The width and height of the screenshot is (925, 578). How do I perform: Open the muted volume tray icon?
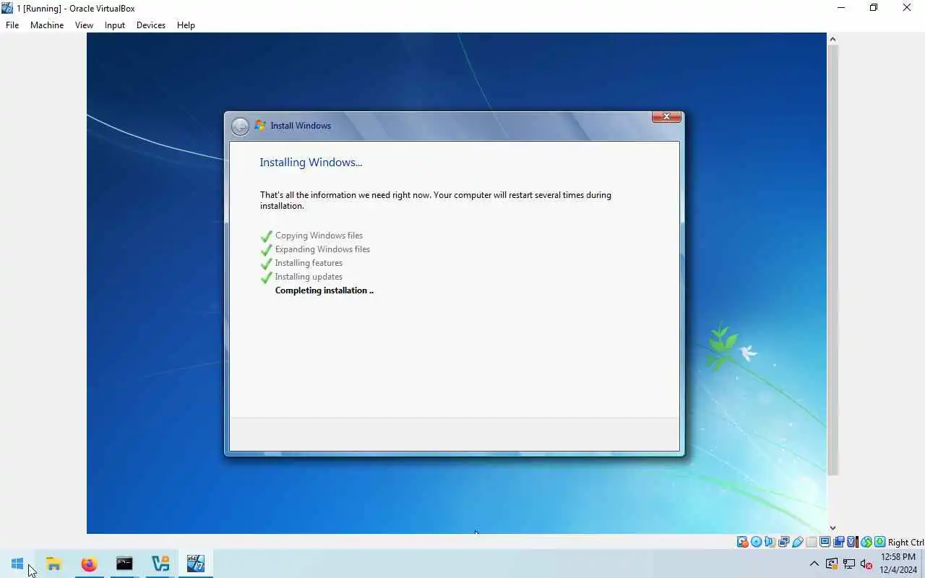866,564
